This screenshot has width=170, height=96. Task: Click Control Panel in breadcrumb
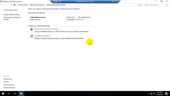click(23, 5)
